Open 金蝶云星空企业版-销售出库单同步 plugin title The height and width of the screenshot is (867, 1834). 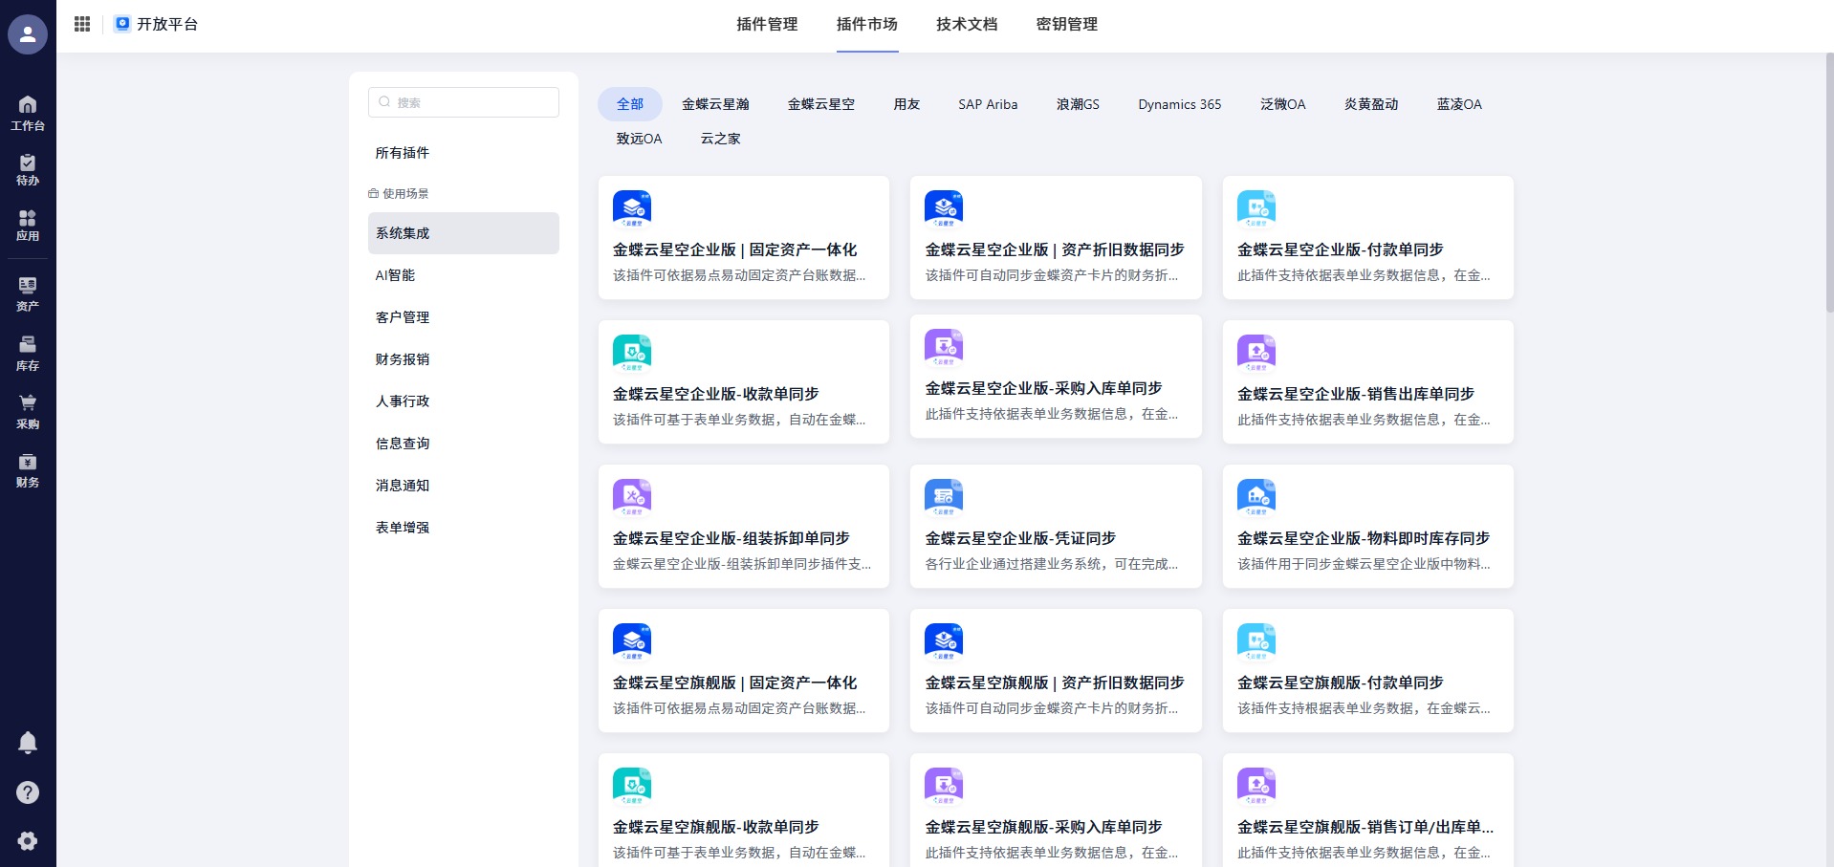click(1356, 394)
